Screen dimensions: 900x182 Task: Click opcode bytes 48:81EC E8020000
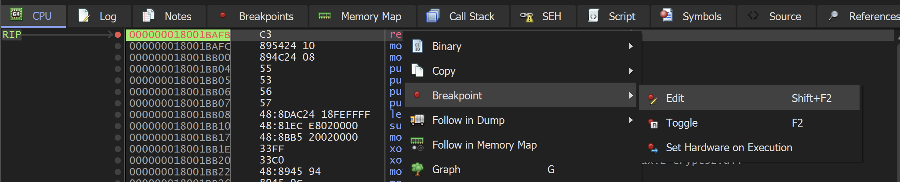(308, 126)
